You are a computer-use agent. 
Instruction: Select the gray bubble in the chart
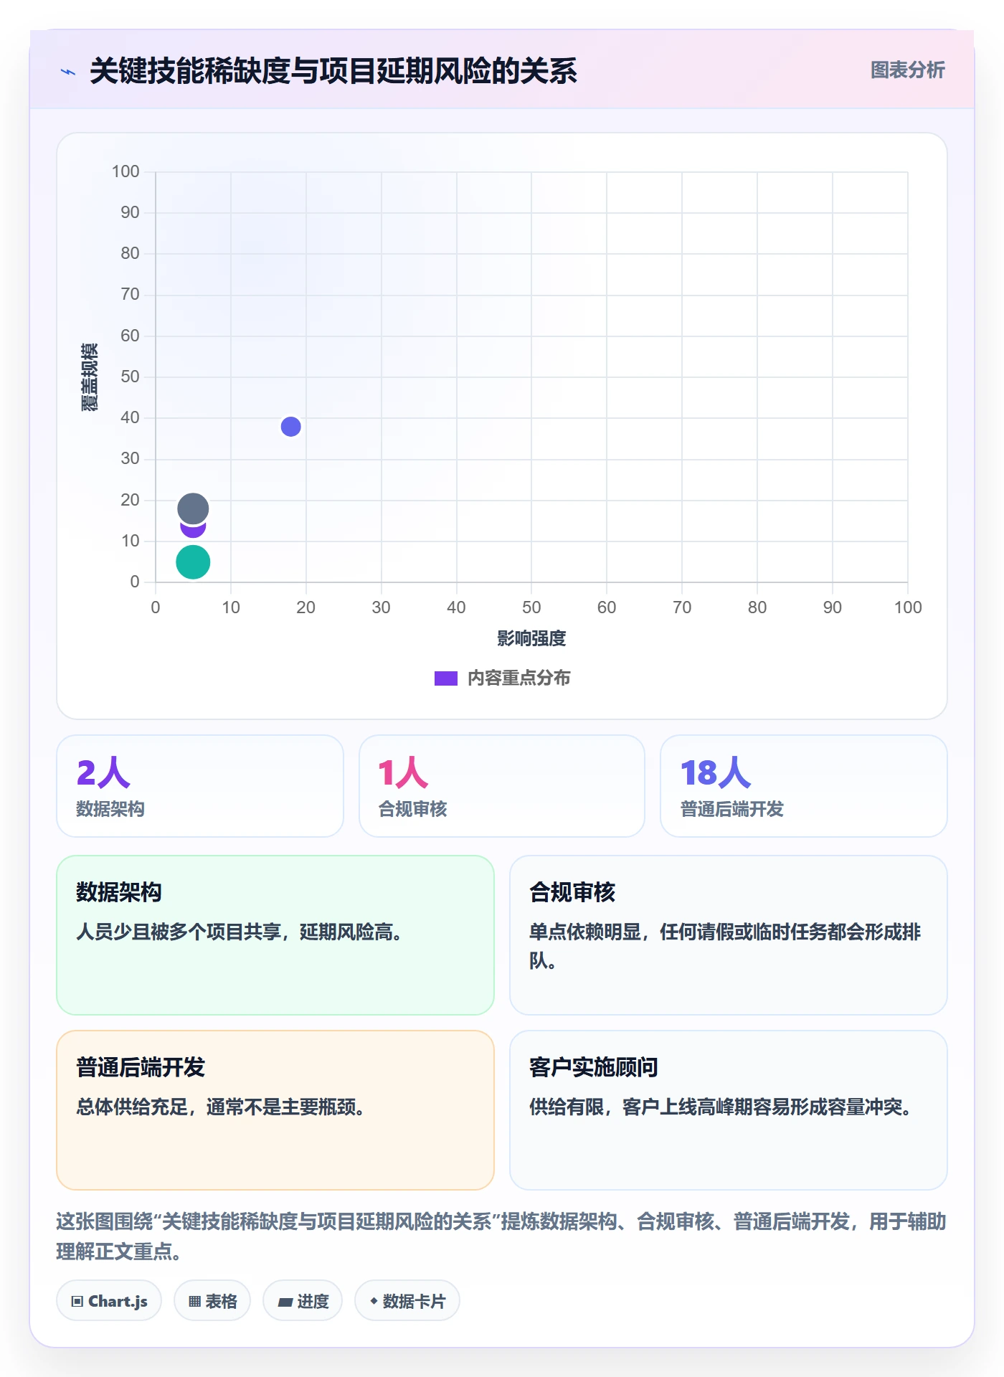pyautogui.click(x=193, y=508)
